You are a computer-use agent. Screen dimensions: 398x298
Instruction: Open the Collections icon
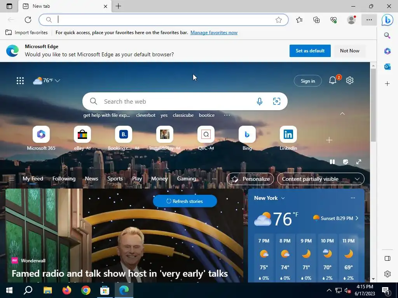coord(316,20)
